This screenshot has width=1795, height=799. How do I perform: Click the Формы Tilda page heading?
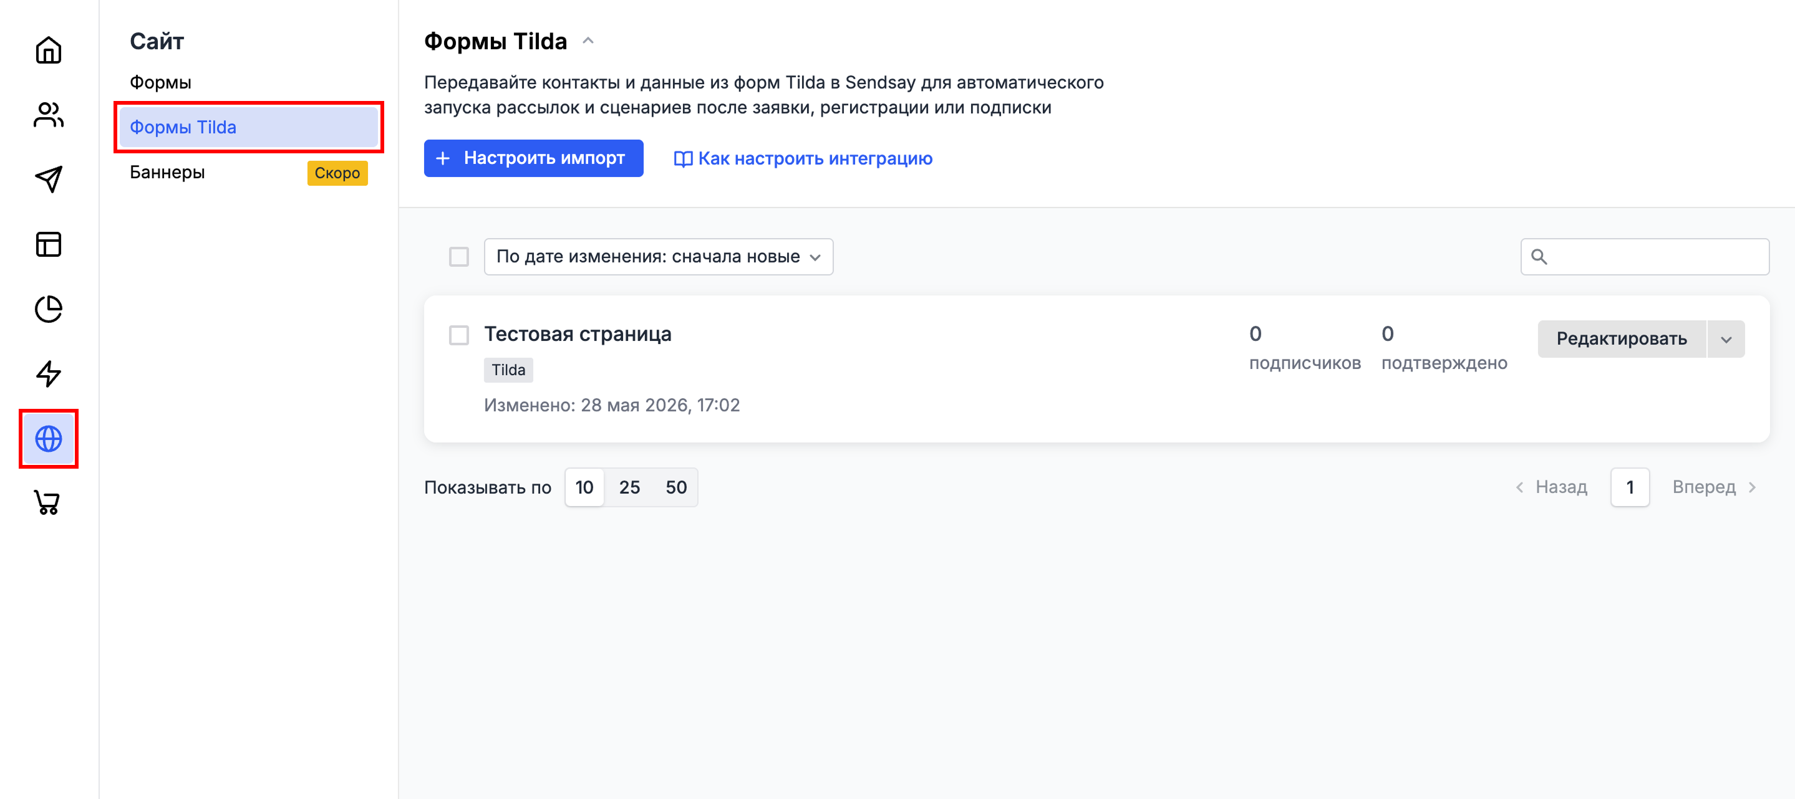pyautogui.click(x=495, y=41)
